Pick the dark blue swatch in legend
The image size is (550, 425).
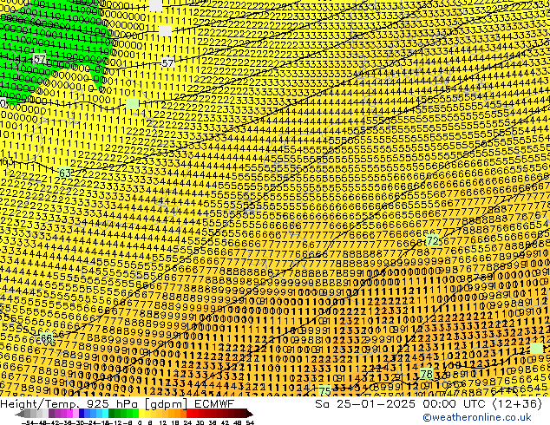(82, 414)
